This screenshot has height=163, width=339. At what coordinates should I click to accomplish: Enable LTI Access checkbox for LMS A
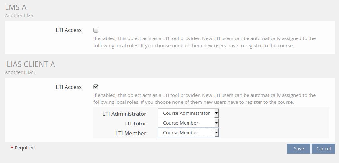point(96,30)
